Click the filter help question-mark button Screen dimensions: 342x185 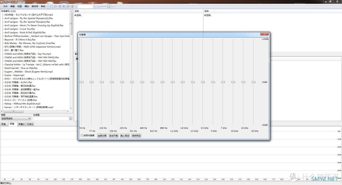71,118
